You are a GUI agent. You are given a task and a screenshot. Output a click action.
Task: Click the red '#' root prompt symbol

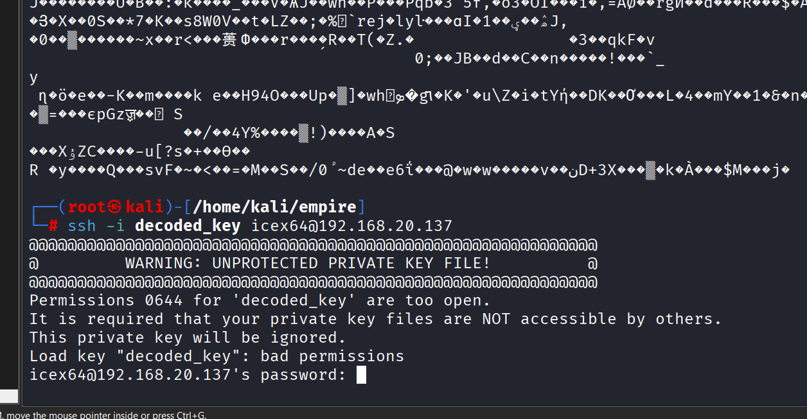coord(53,226)
